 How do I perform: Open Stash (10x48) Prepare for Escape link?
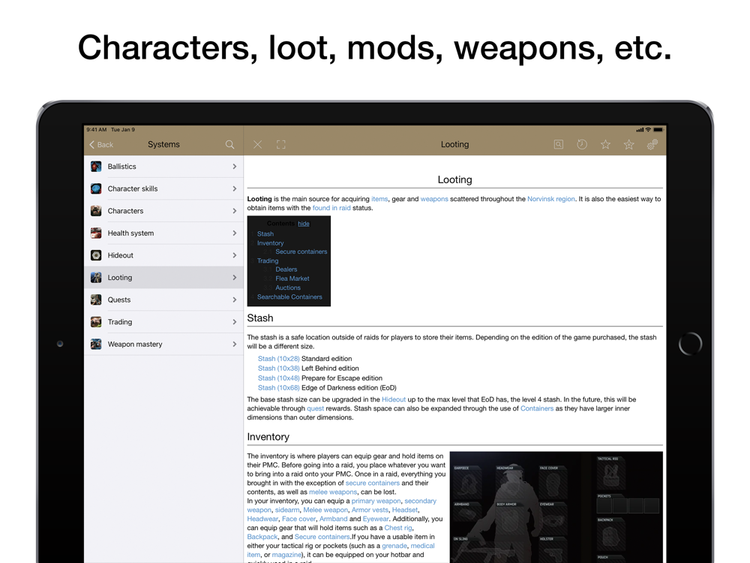(x=278, y=378)
